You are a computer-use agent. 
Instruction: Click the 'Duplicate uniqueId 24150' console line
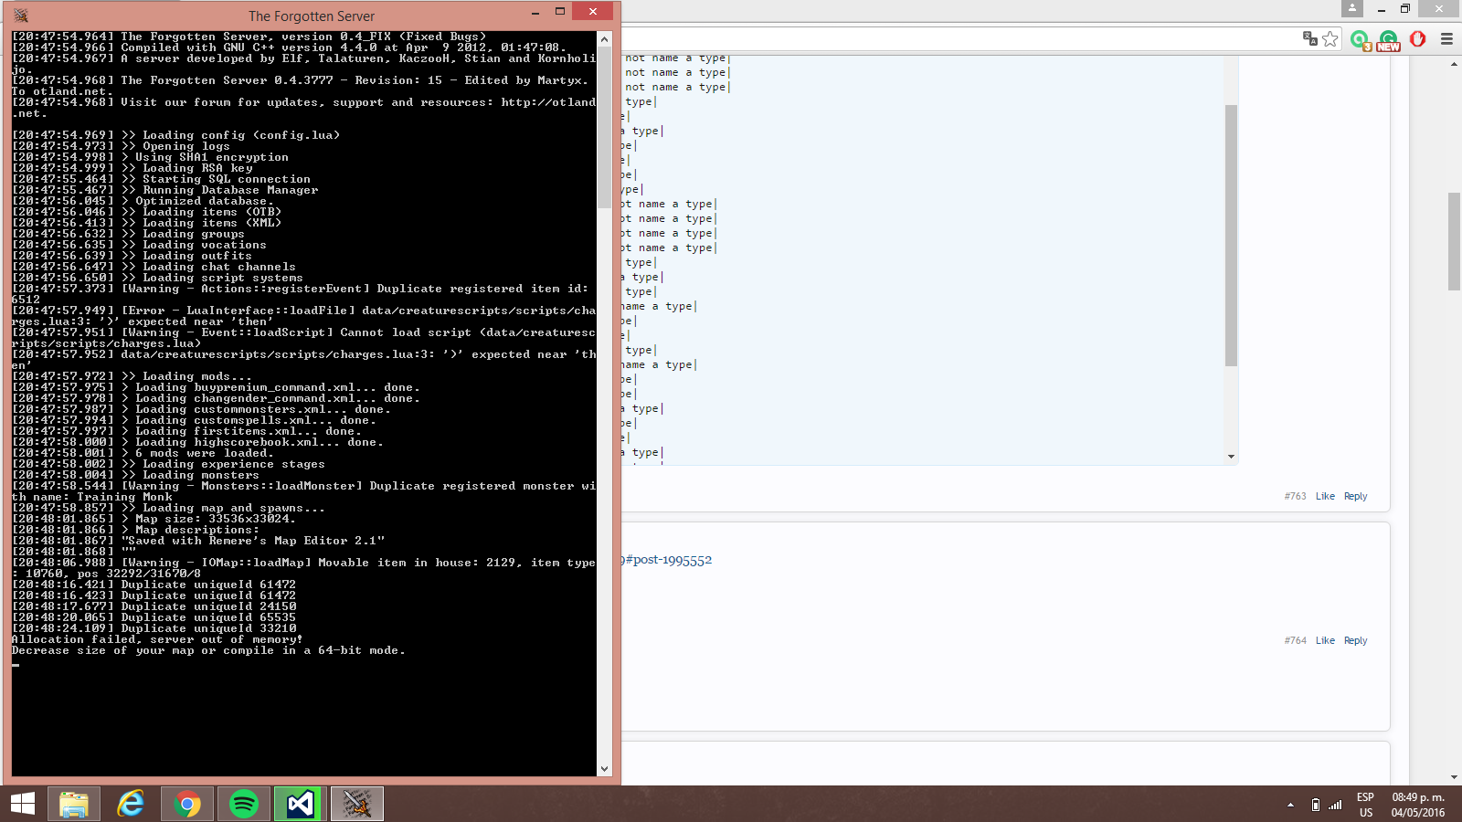coord(154,606)
